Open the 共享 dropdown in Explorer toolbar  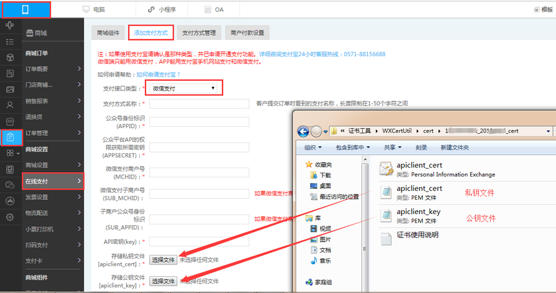click(392, 147)
